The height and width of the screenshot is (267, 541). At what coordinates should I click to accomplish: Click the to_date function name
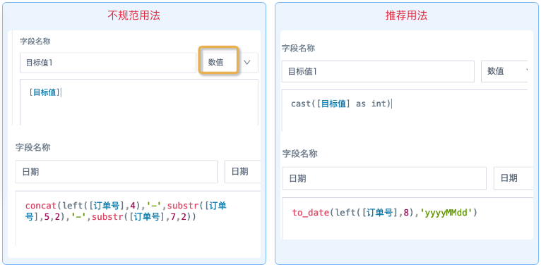(x=310, y=213)
